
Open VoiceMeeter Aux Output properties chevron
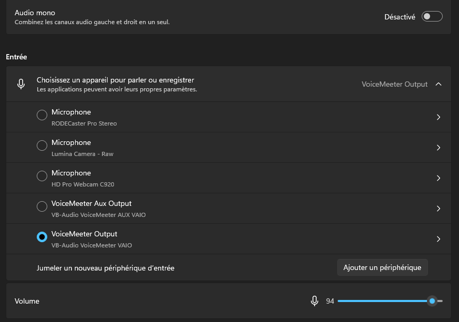point(438,209)
